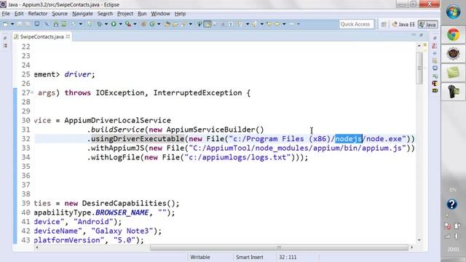Click the green Run button
466x262 pixels.
114,24
